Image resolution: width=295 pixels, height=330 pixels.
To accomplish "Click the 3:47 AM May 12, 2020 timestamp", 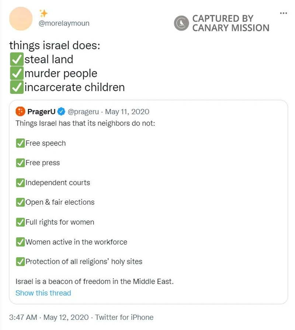I will pos(49,317).
